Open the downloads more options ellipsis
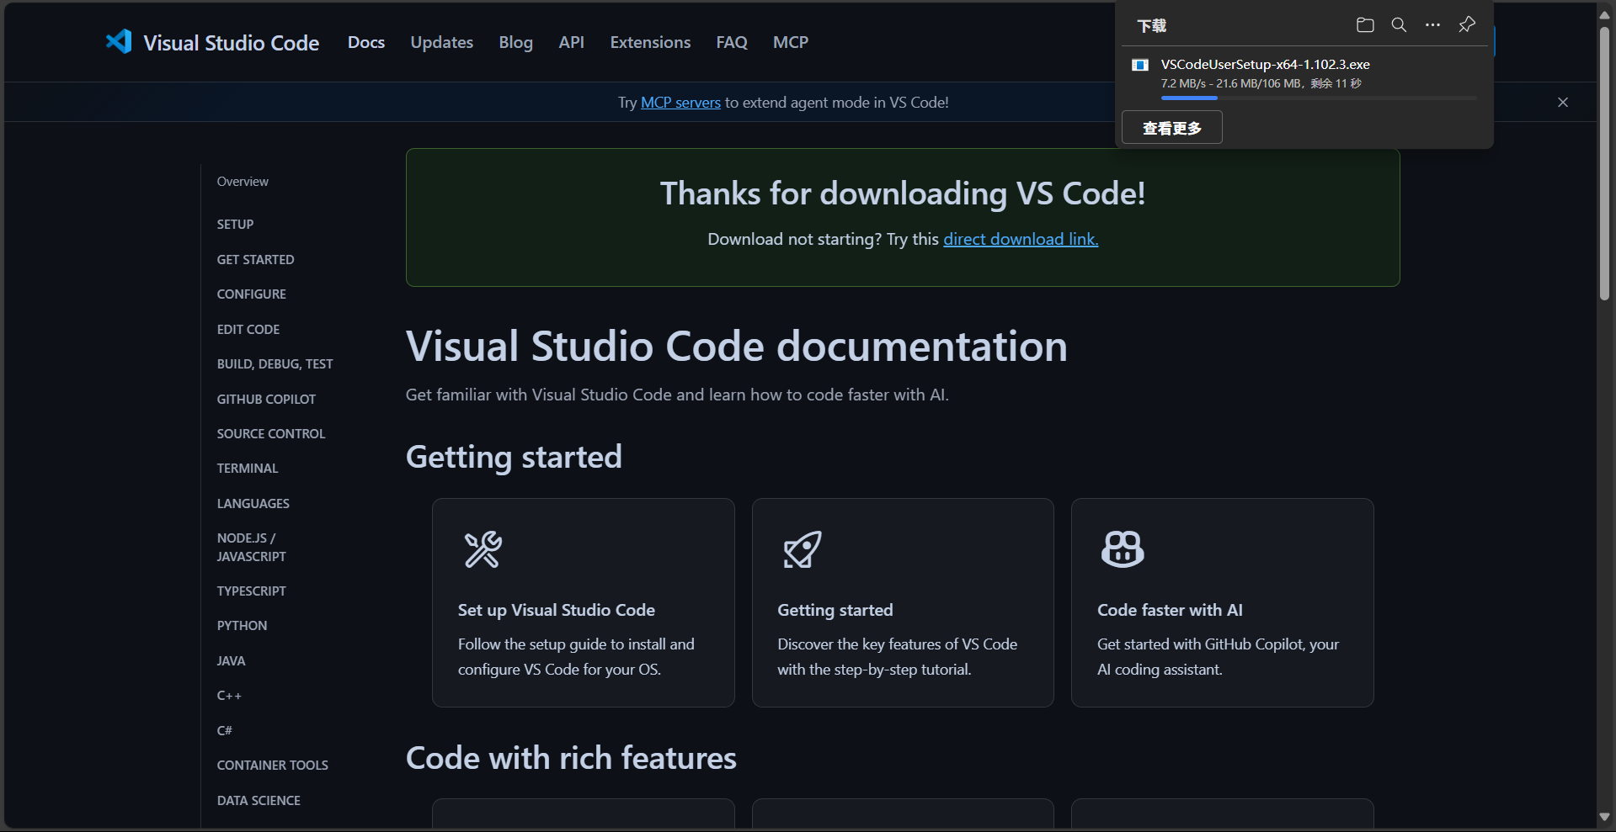 pyautogui.click(x=1432, y=25)
